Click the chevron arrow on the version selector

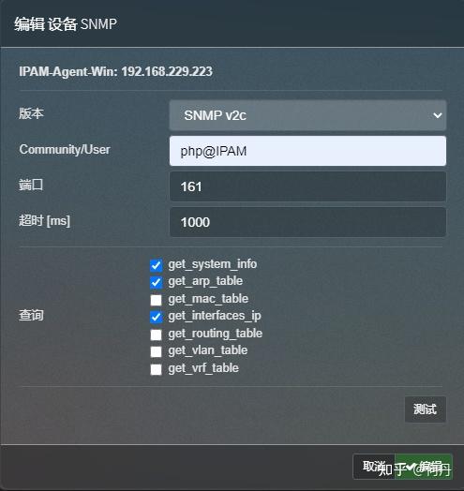[438, 115]
